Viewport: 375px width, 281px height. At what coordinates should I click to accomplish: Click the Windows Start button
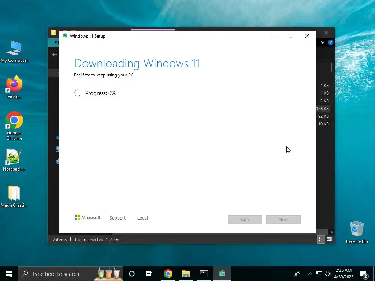click(x=9, y=274)
